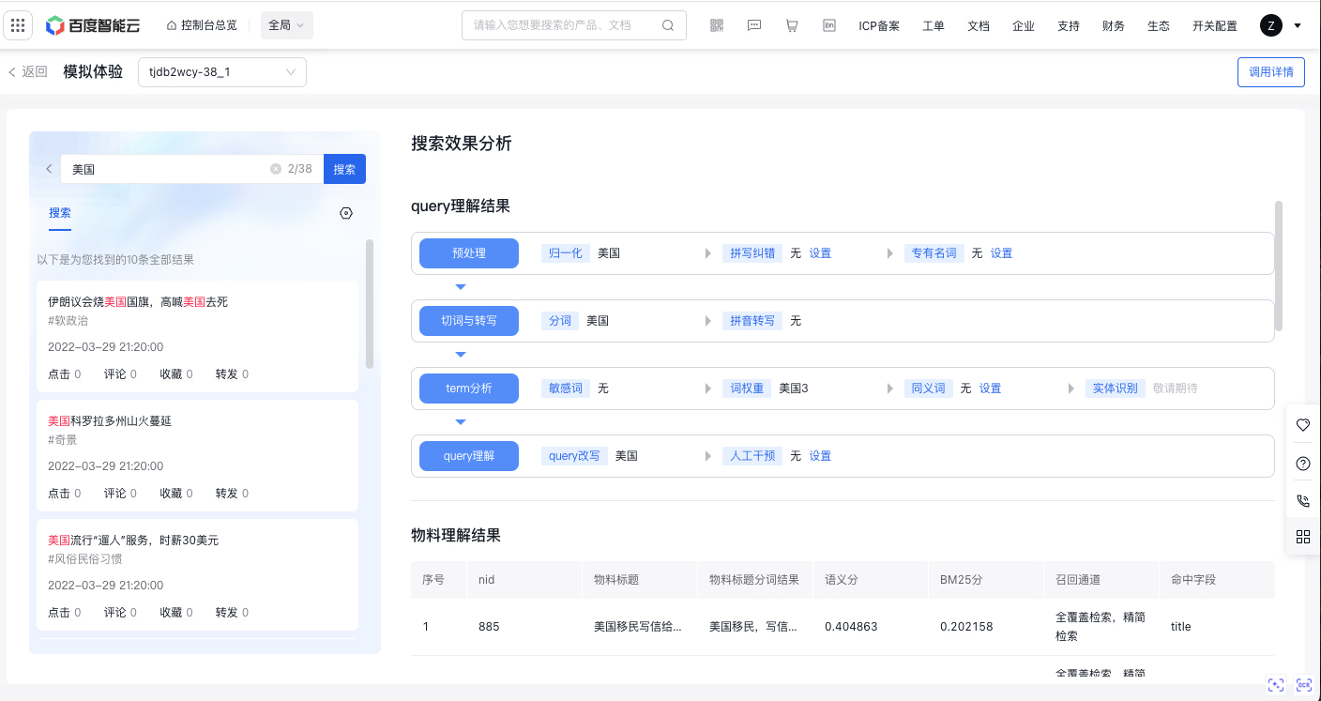Open 支持 menu
Screen dimensions: 1321x701
(x=1069, y=26)
